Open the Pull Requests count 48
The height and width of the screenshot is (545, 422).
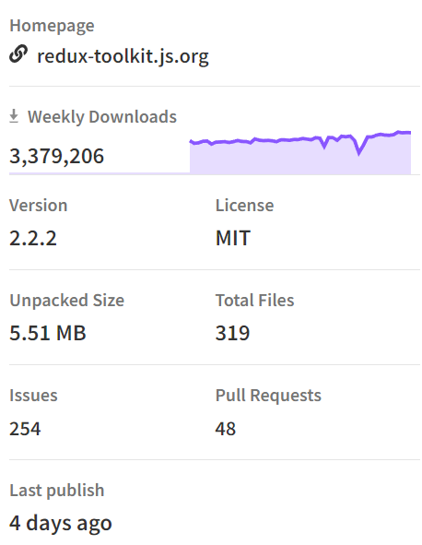click(x=226, y=428)
